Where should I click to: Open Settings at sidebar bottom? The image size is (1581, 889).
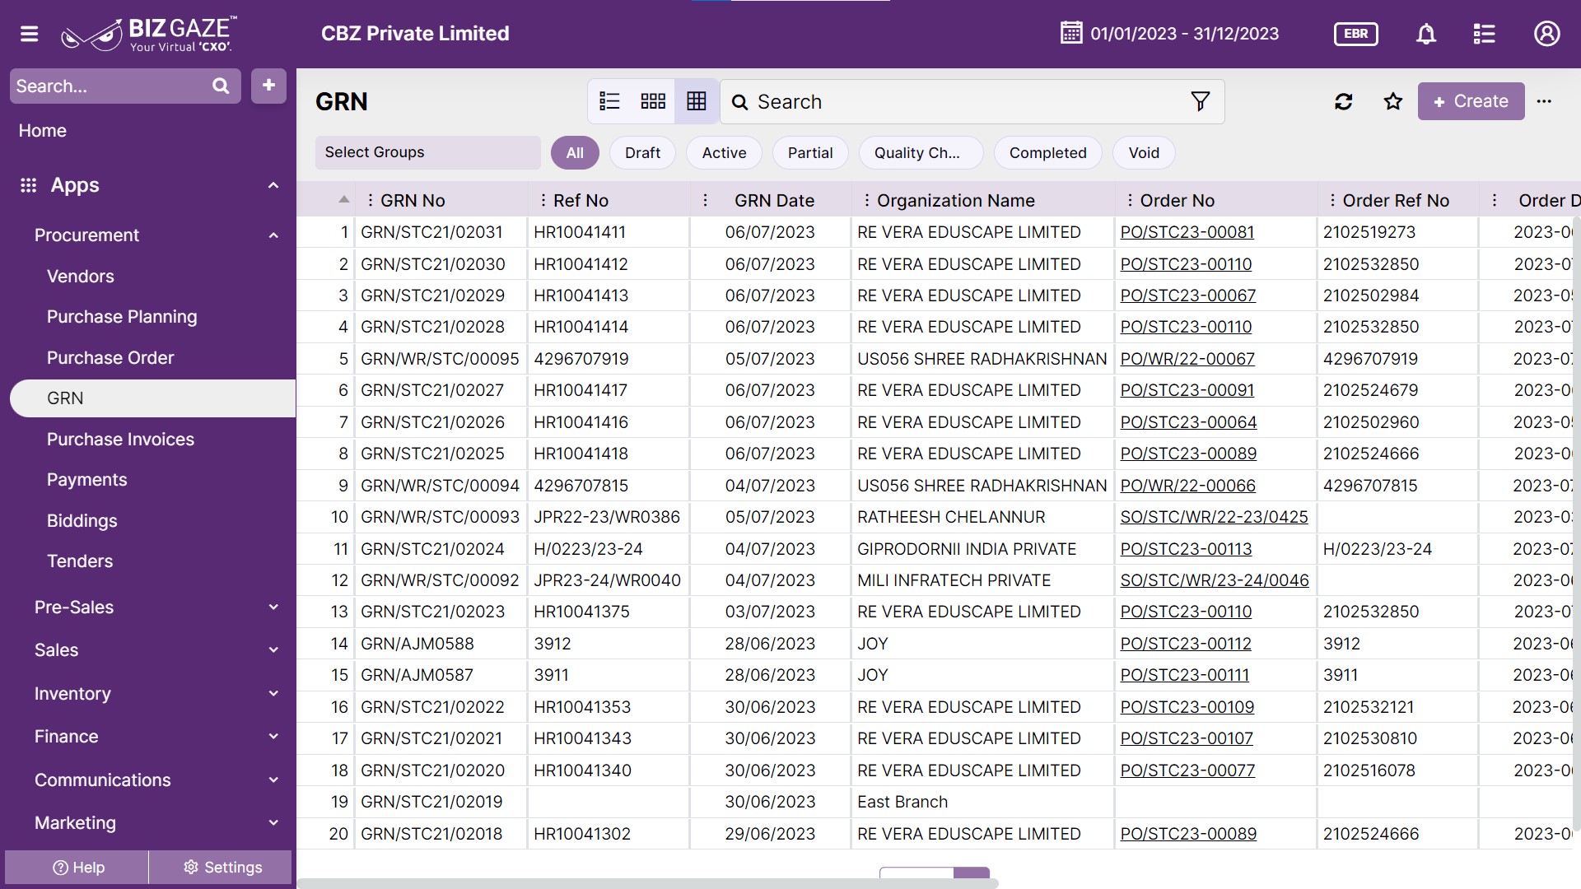(222, 868)
